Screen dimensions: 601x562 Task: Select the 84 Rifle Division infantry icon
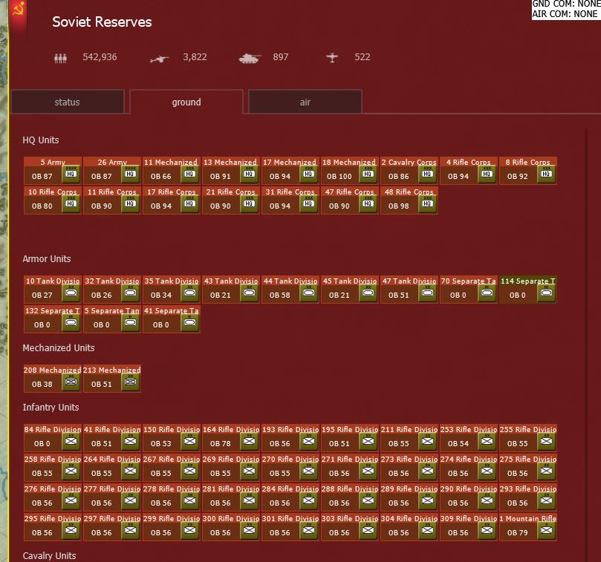coord(71,441)
